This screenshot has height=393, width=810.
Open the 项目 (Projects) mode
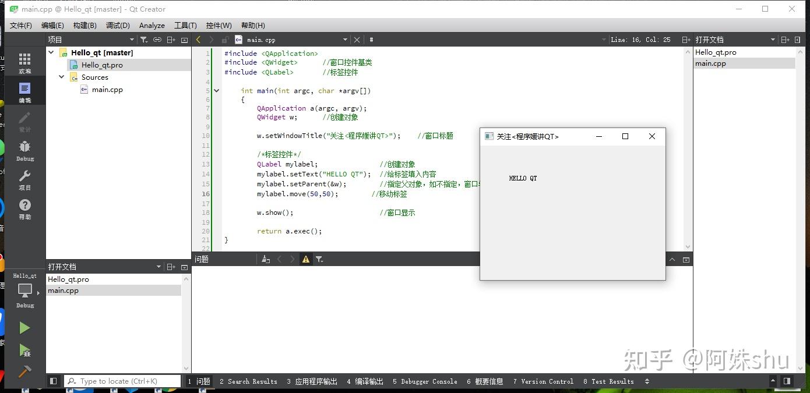pos(24,179)
